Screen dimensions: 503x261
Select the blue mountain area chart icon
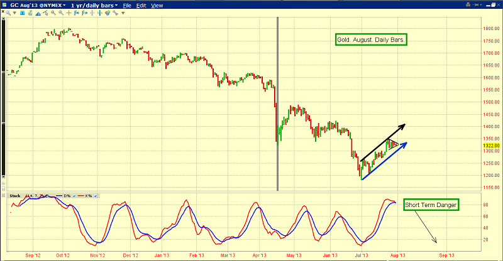(38, 14)
